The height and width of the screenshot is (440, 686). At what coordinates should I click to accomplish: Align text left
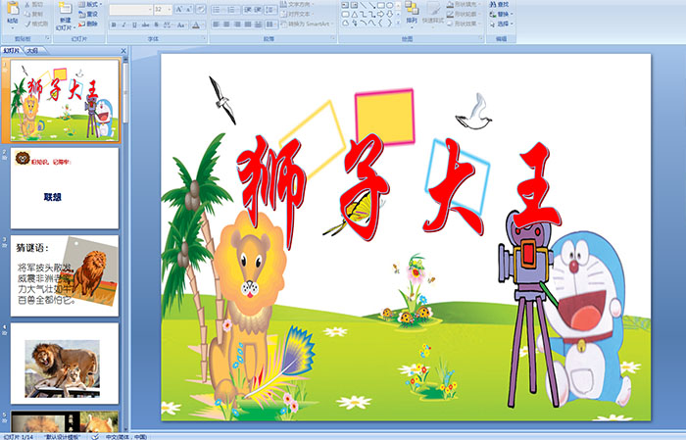coord(217,24)
